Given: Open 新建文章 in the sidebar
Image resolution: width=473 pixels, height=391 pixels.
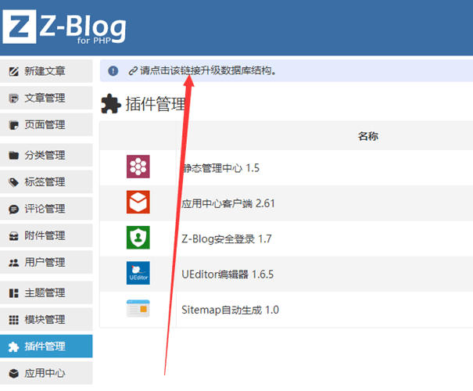Looking at the screenshot, I should click(46, 71).
